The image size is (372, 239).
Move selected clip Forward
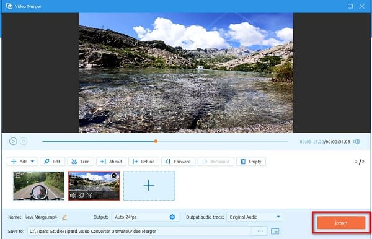pos(178,162)
